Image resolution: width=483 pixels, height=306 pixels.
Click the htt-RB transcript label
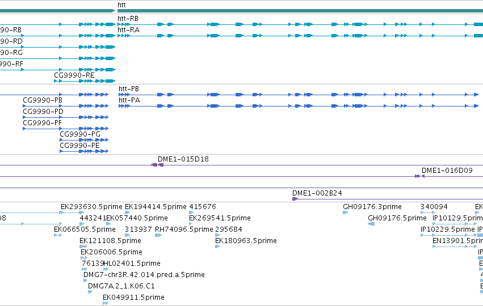click(x=128, y=19)
